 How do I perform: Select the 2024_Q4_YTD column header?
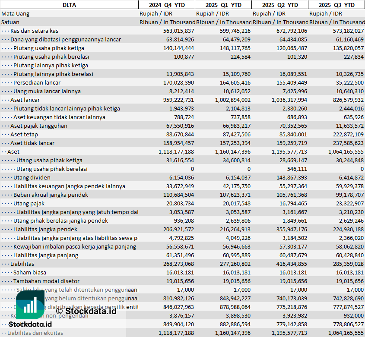pos(166,5)
